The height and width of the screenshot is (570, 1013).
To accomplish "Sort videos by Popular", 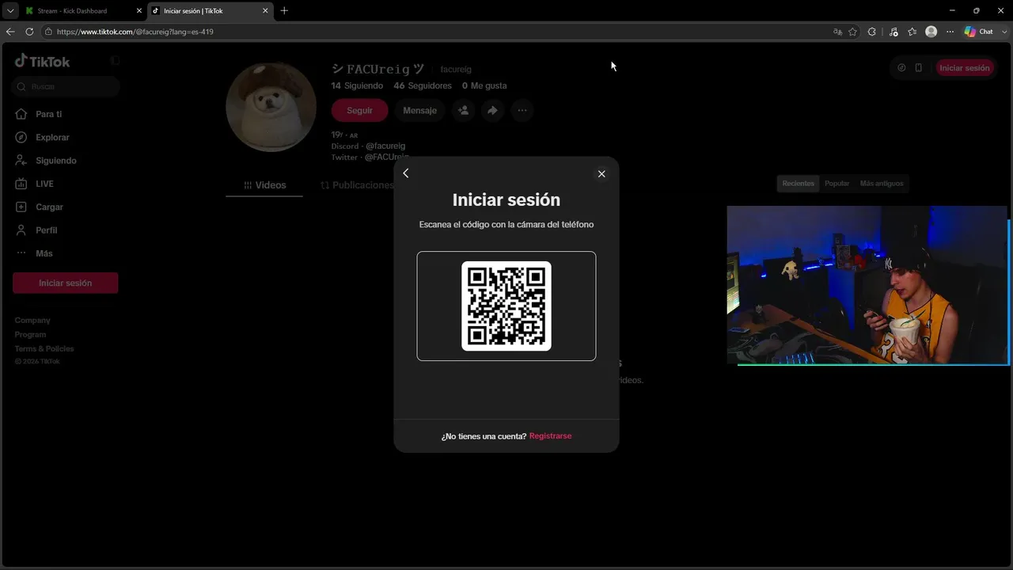I will pyautogui.click(x=837, y=184).
